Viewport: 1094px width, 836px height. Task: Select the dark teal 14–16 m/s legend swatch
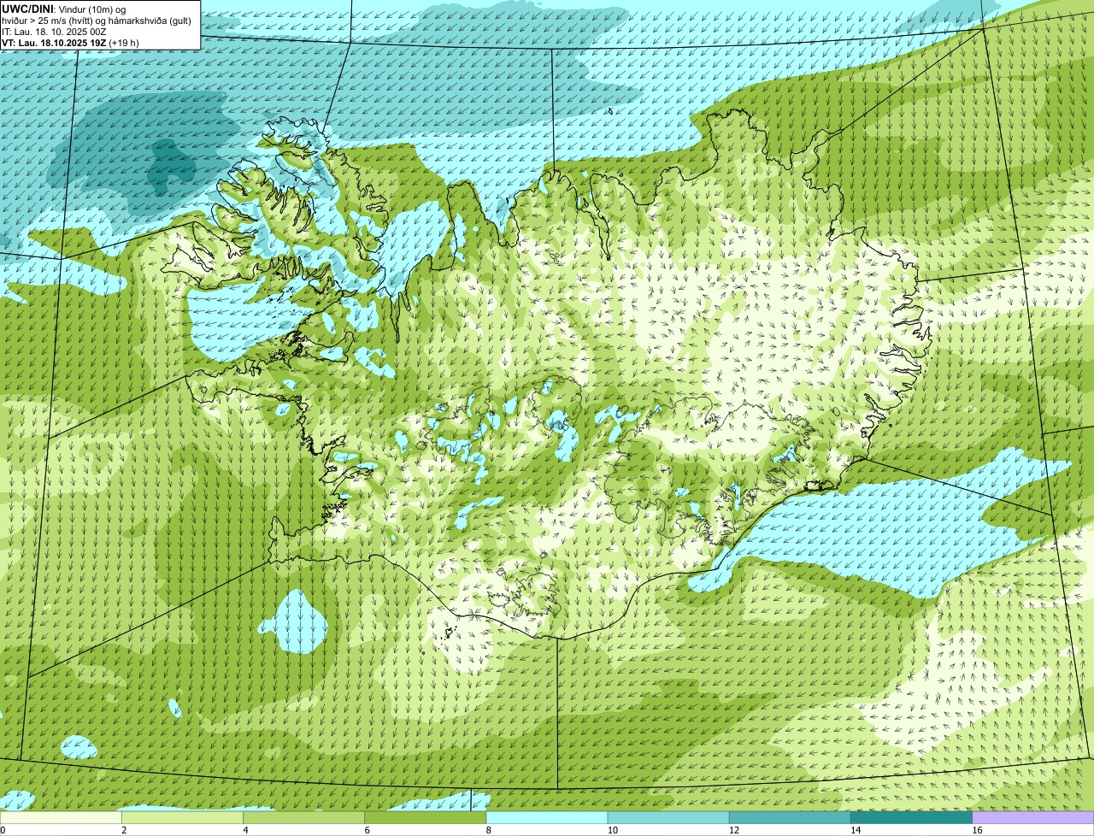(x=911, y=817)
